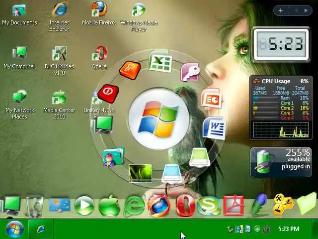Viewport: 318px width, 239px height.
Task: Click the sidebar previous arrow button
Action: pyautogui.click(x=296, y=10)
